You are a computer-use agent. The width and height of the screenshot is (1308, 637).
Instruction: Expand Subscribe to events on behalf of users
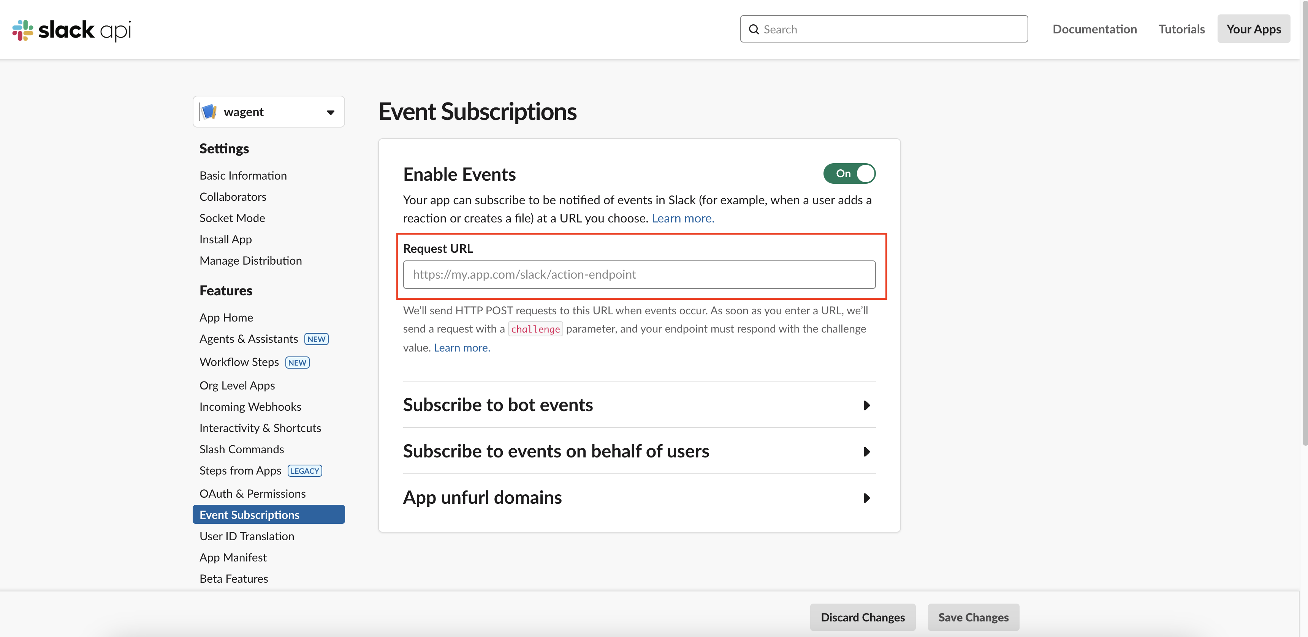639,451
